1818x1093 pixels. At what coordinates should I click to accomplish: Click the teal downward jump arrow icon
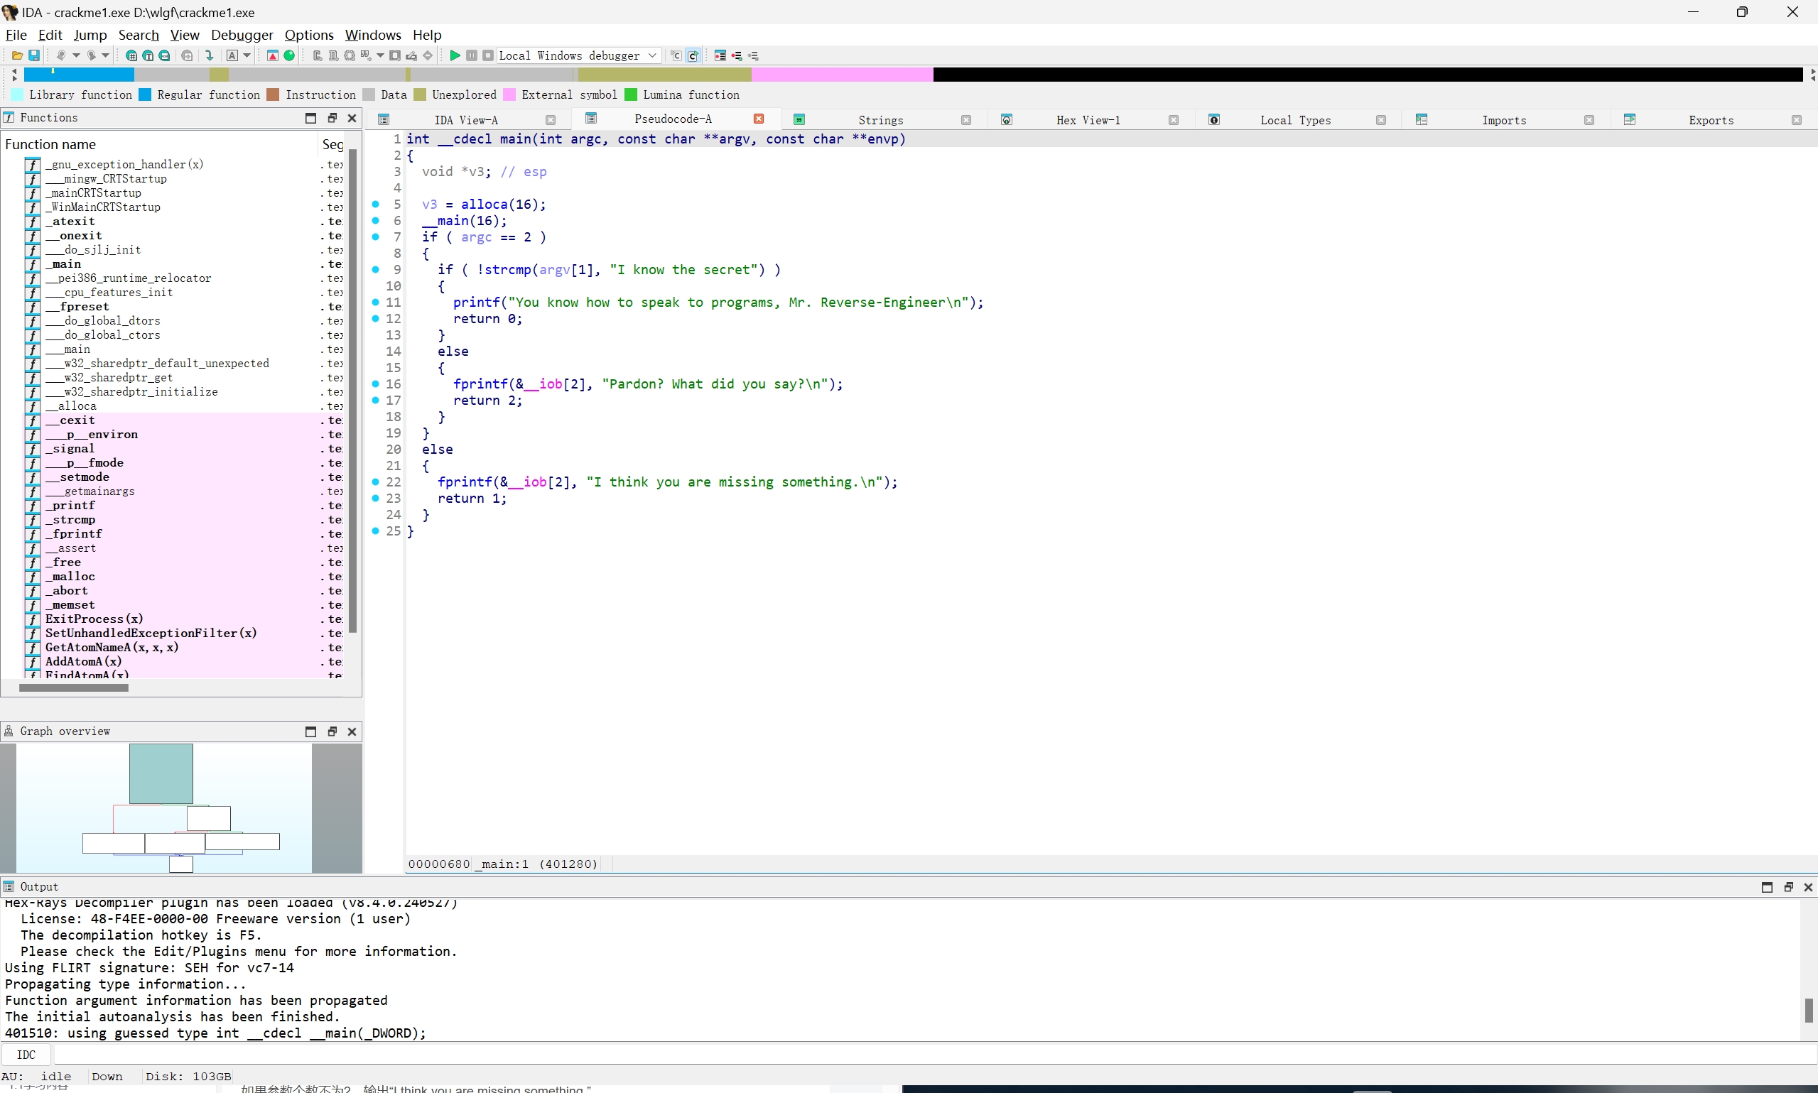[x=209, y=55]
